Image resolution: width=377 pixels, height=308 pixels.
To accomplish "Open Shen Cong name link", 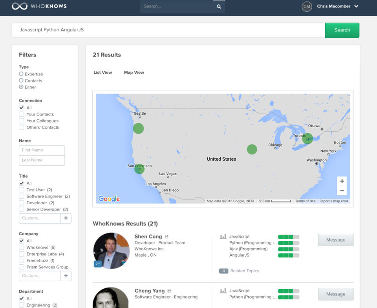I will 148,236.
